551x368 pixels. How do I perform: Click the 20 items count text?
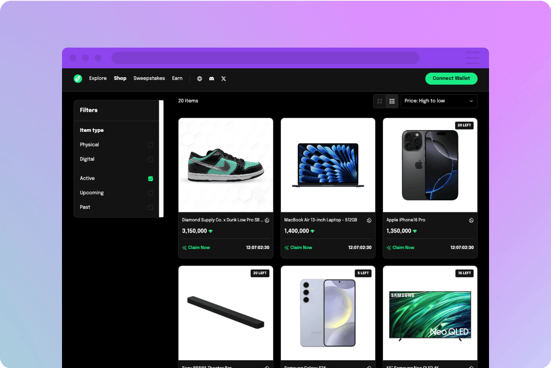(x=188, y=101)
